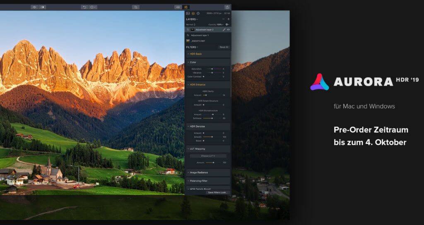Toggle the presets filmstrip panel icon

tap(178, 7)
